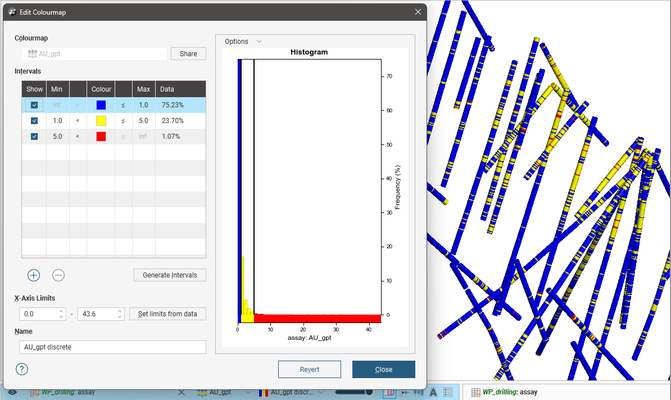Viewport: 671px width, 400px height.
Task: Click the add interval plus icon
Action: pos(34,275)
